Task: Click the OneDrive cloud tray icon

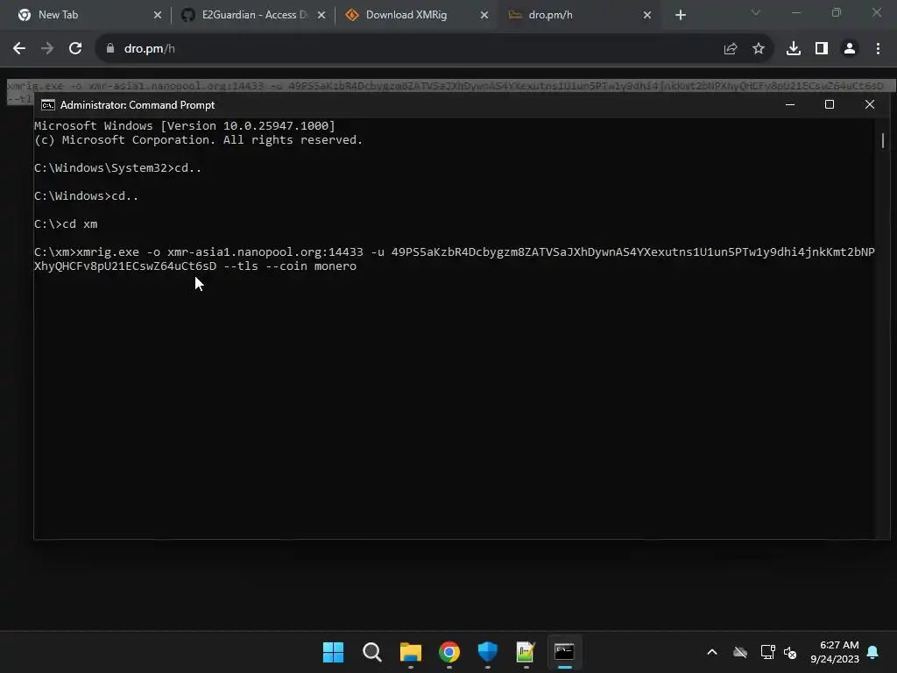Action: tap(740, 652)
